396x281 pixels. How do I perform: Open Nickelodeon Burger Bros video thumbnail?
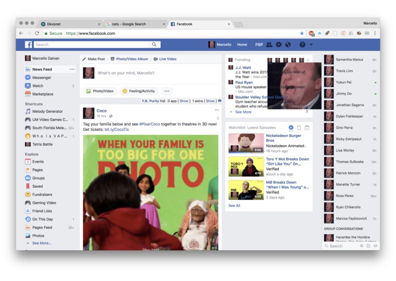pyautogui.click(x=246, y=143)
